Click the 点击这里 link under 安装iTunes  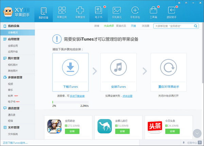[127, 96]
